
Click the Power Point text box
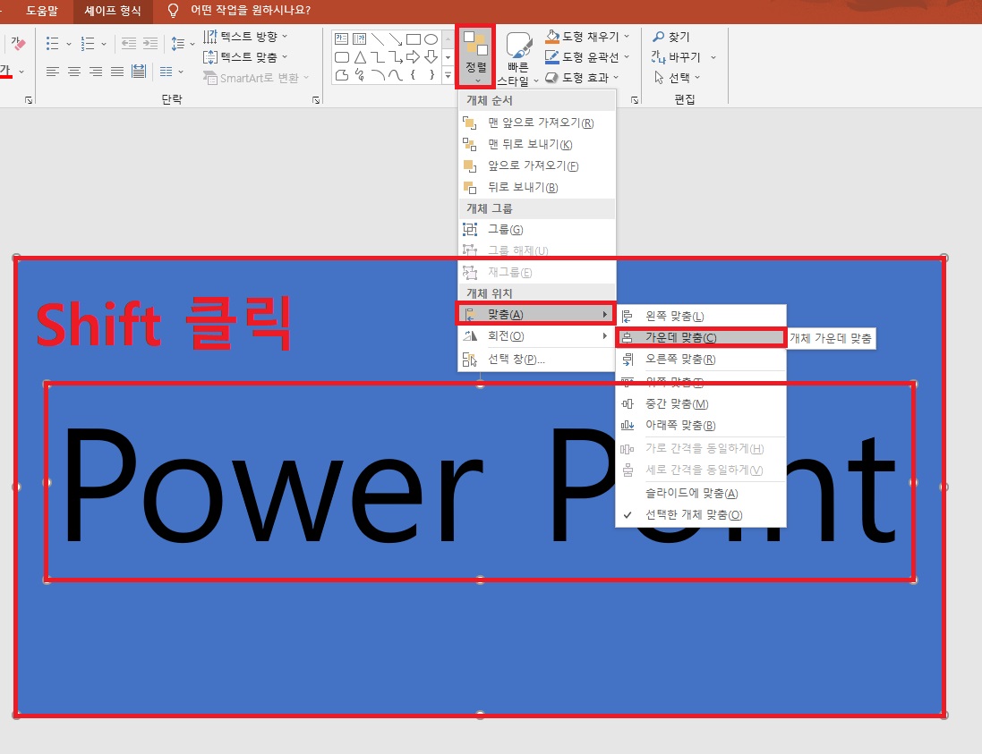pos(480,482)
